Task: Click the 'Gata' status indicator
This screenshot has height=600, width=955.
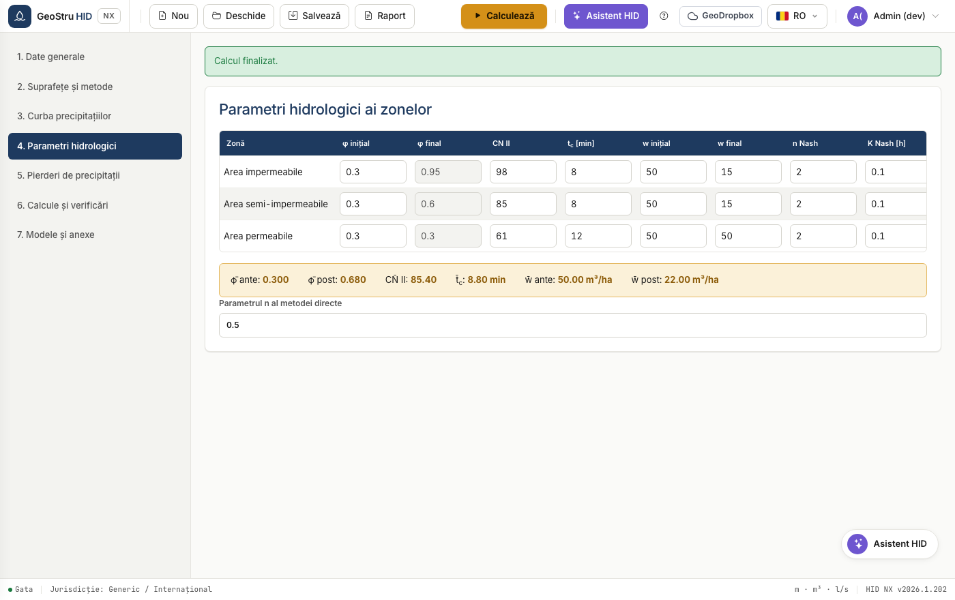Action: 20,589
